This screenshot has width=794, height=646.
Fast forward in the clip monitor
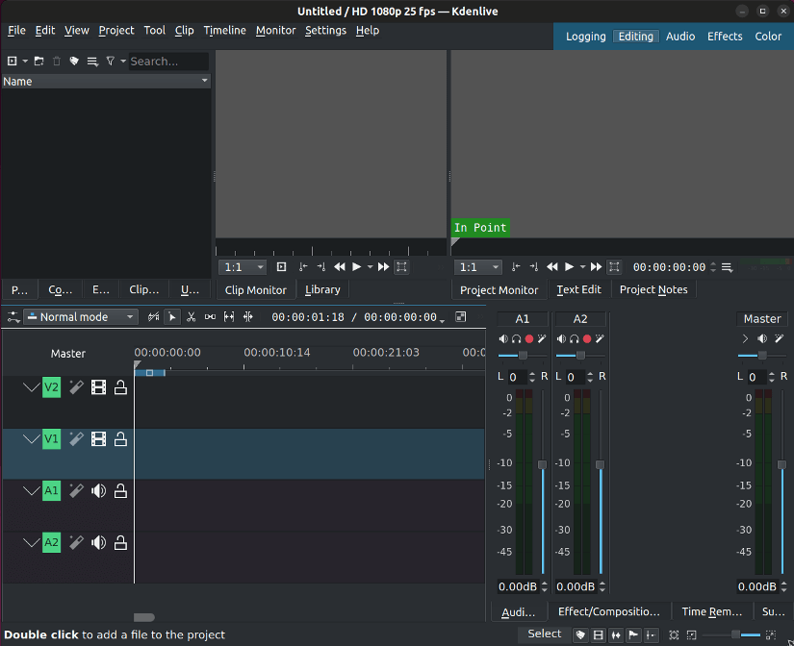(x=383, y=267)
